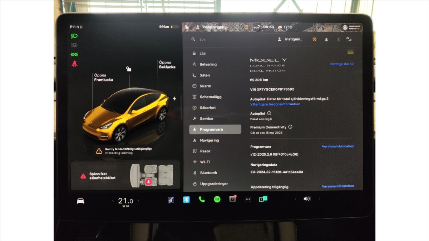Open the Schemalägg menu

tap(215, 97)
